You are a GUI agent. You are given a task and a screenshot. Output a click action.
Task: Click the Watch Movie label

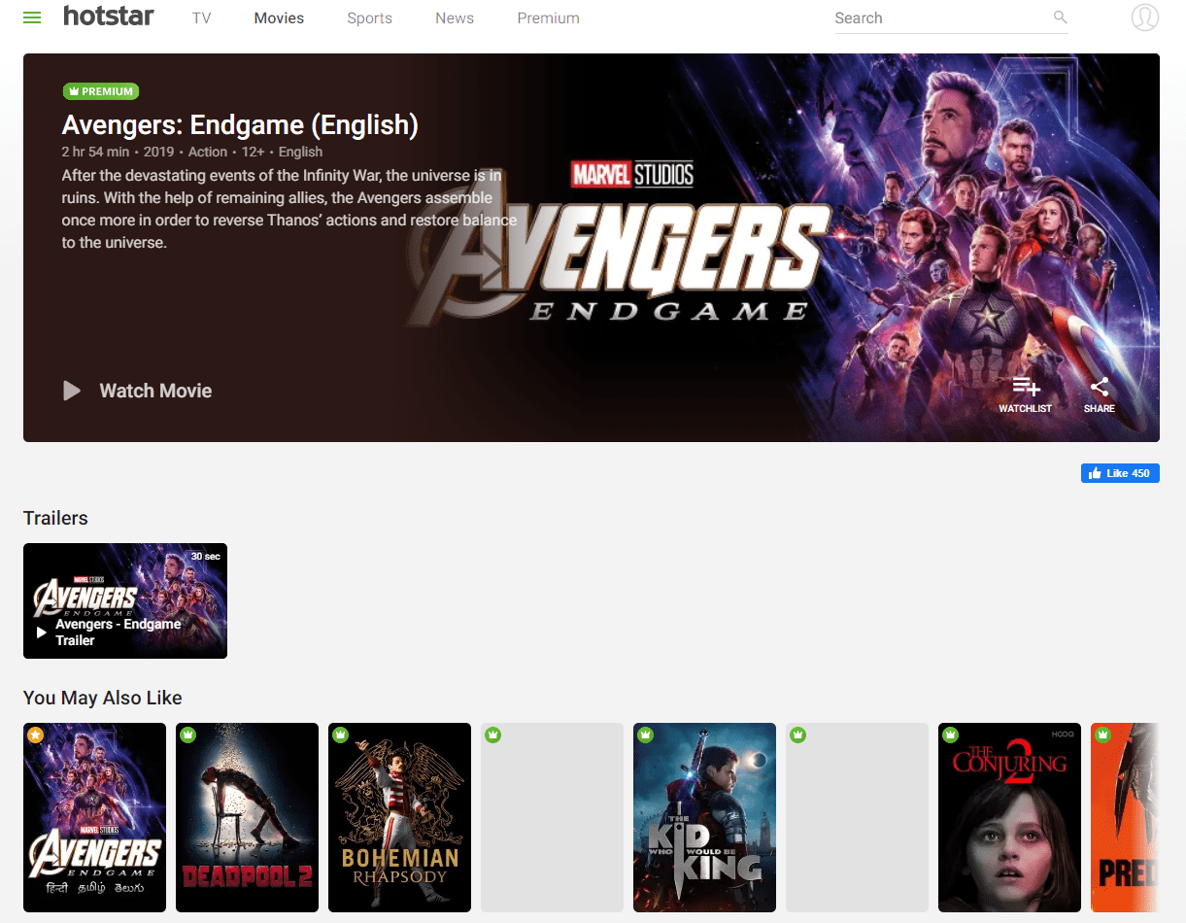(155, 391)
